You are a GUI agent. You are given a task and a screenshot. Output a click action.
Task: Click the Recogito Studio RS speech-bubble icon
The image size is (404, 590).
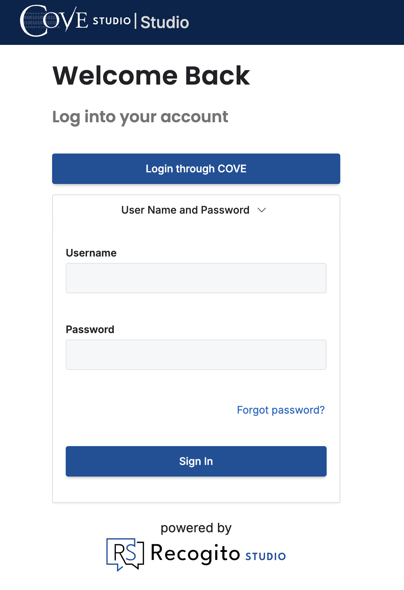pos(125,554)
